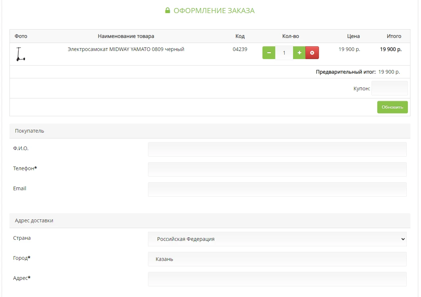Click the green lock icon in the title
The image size is (421, 297).
[x=168, y=11]
